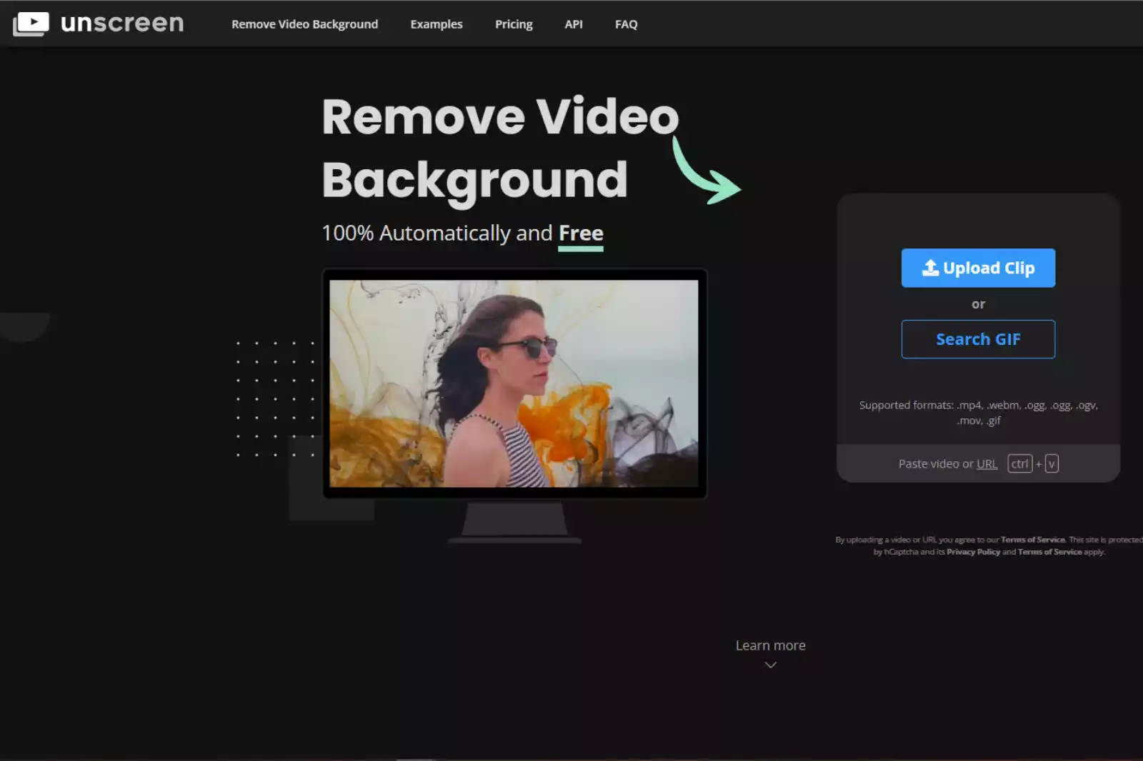Open the Terms of Service link
This screenshot has width=1143, height=761.
[x=1031, y=539]
